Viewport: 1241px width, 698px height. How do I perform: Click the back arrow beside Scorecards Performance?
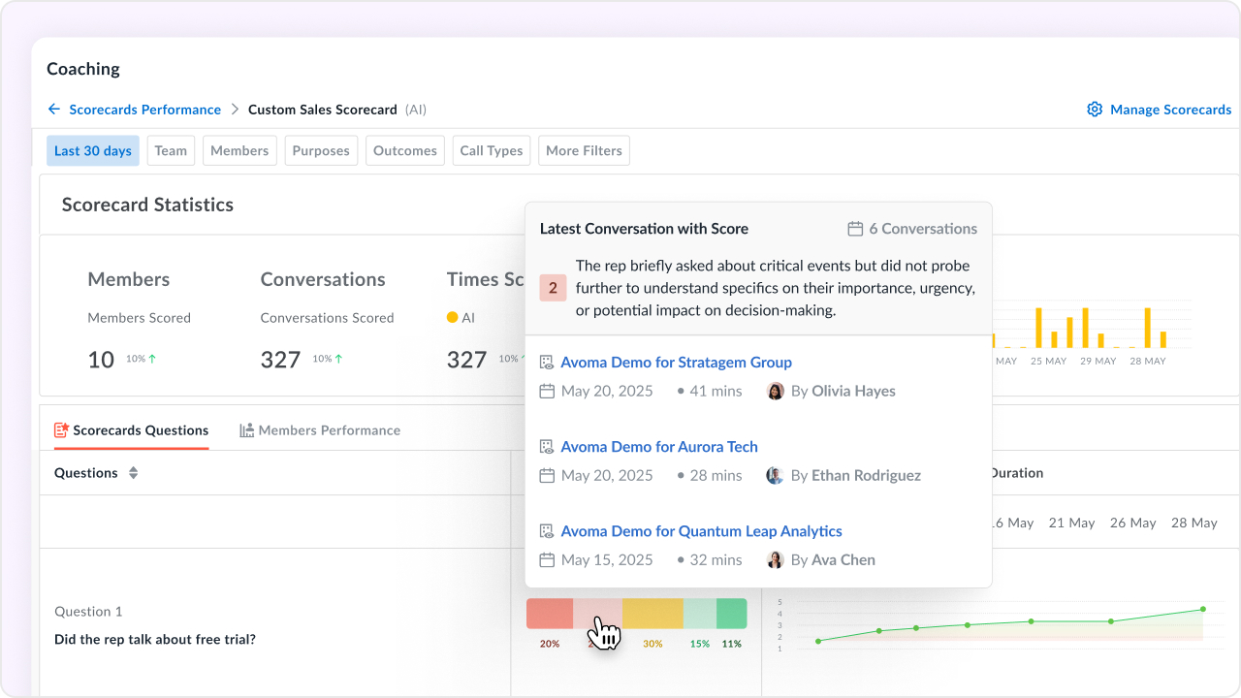coord(54,110)
